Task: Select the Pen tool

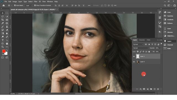Action: click(x=7, y=37)
